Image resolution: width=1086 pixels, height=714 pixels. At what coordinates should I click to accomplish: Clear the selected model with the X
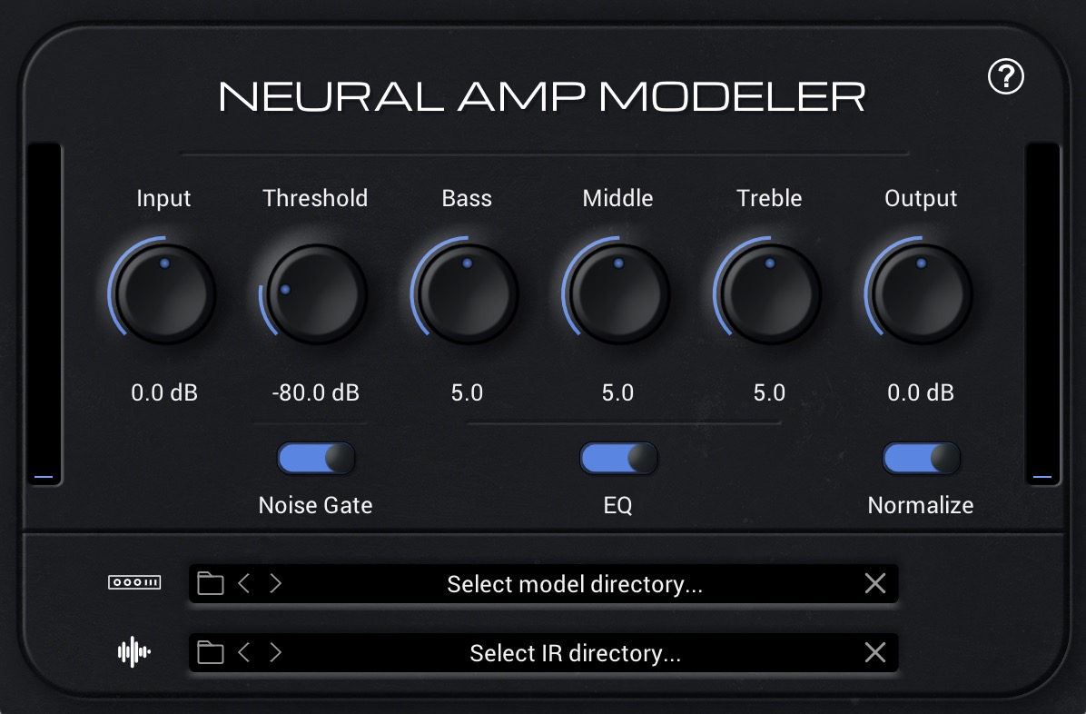[x=874, y=583]
